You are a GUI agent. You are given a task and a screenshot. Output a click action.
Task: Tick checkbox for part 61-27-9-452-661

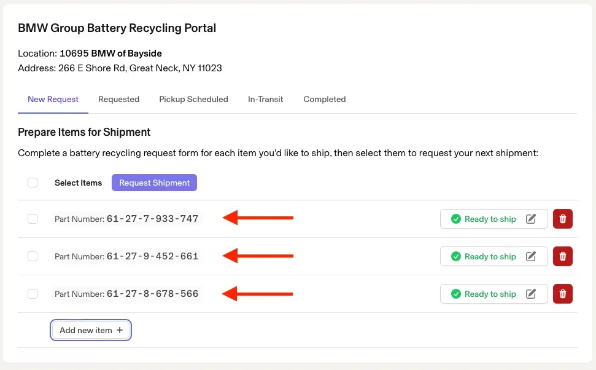pyautogui.click(x=33, y=256)
